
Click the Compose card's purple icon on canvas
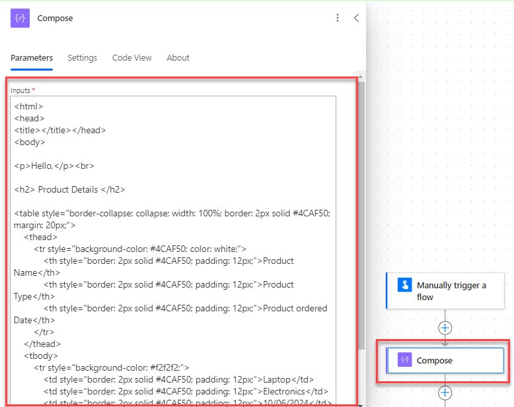pos(404,360)
